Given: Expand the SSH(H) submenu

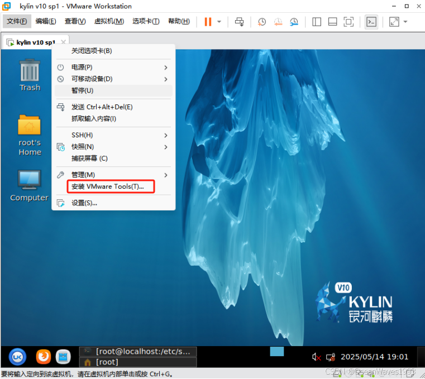Looking at the screenshot, I should tap(113, 135).
